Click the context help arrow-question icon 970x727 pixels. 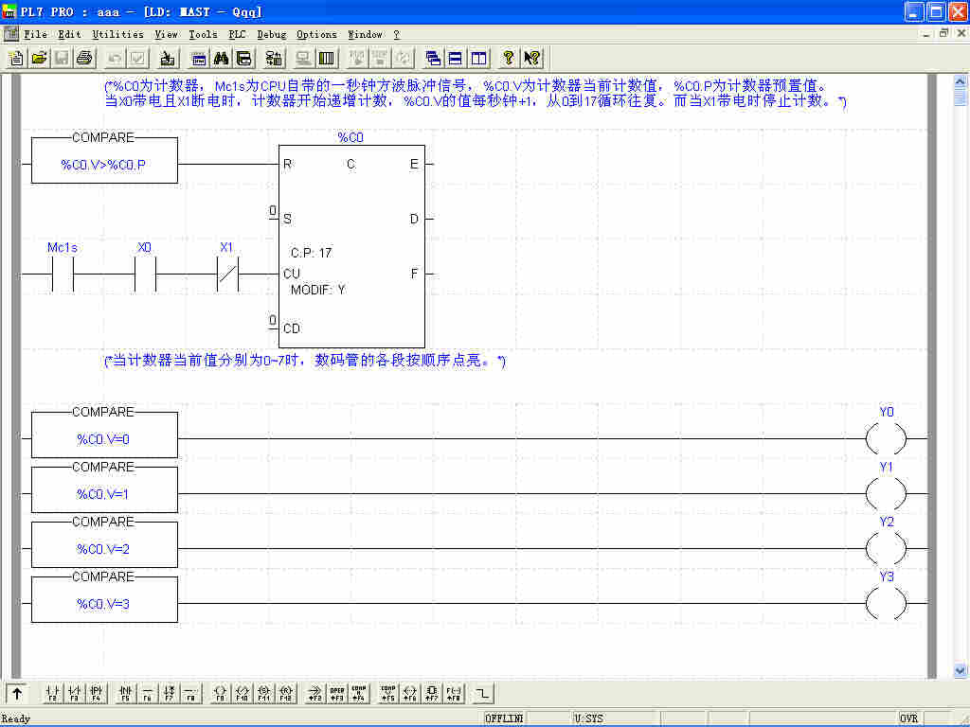pos(531,58)
